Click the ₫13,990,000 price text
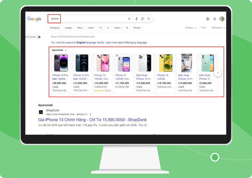 tap(80, 83)
